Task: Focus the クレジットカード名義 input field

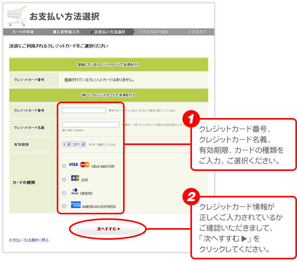Action: (x=91, y=124)
